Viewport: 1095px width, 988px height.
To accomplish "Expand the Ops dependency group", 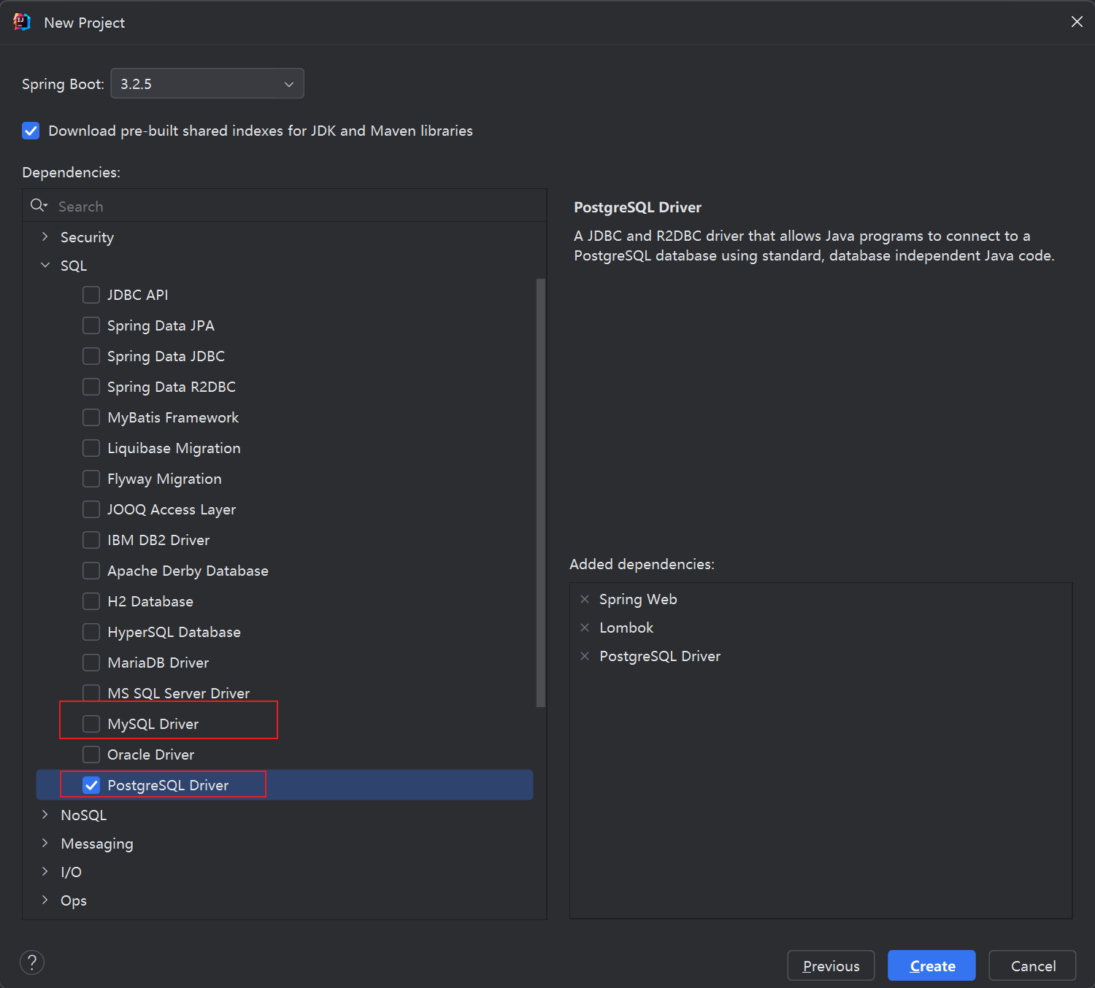I will (45, 900).
